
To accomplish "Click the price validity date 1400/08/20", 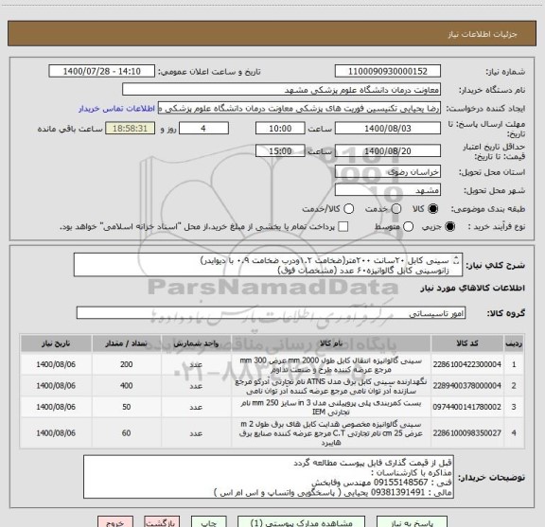I will (x=388, y=151).
